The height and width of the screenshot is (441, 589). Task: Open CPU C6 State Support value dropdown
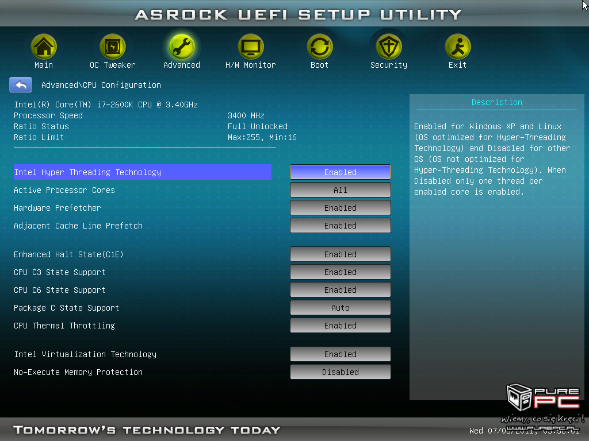point(341,290)
